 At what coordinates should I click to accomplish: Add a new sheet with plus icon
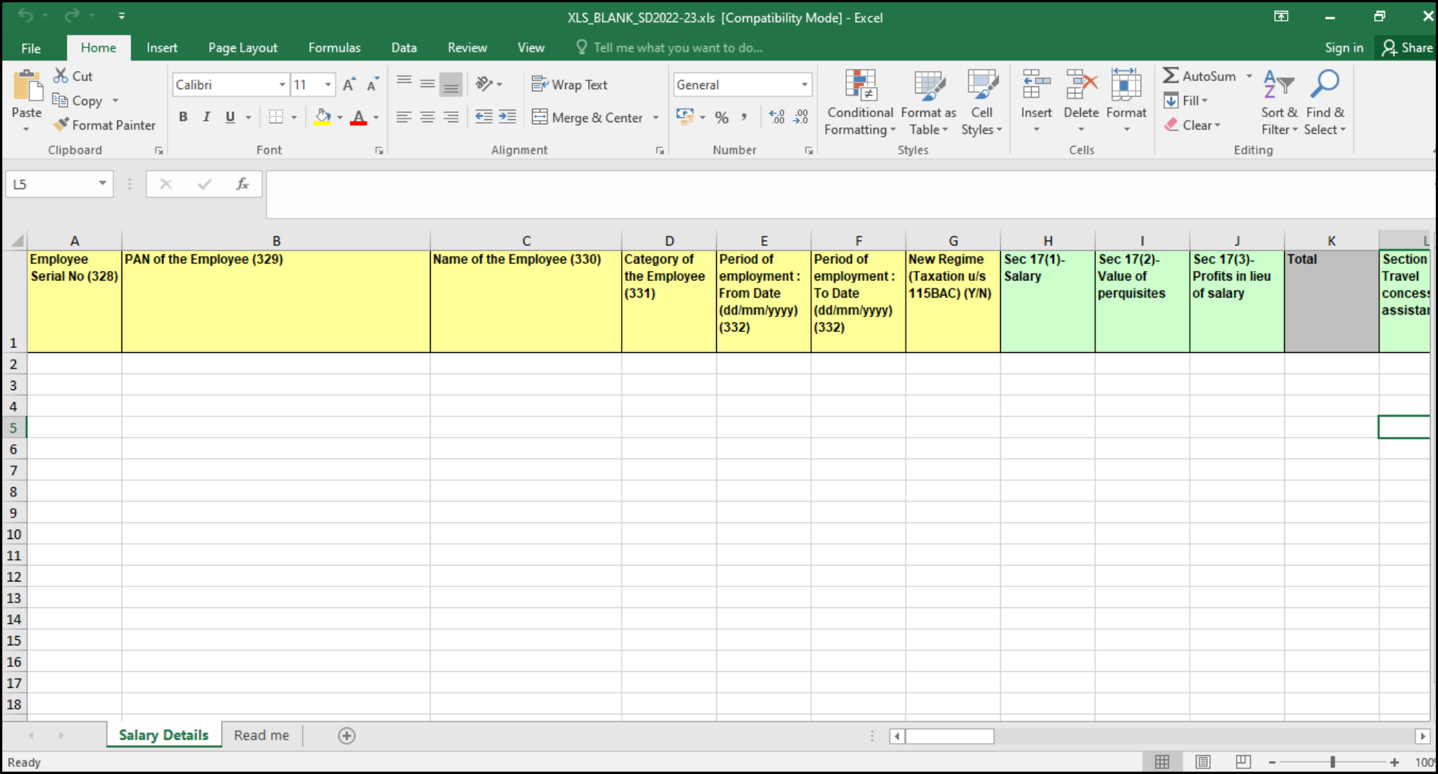[347, 735]
